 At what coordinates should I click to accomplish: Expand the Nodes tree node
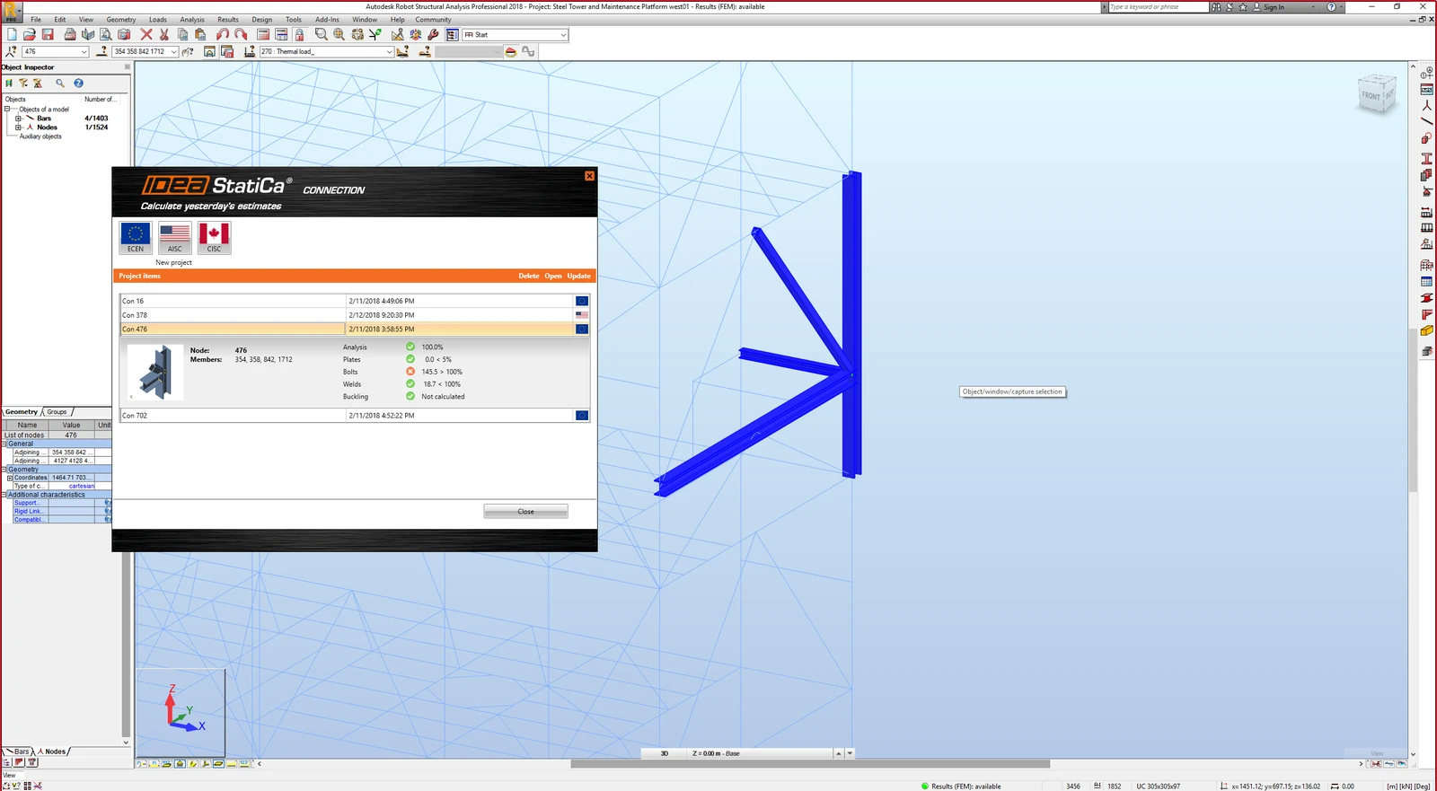pyautogui.click(x=18, y=127)
